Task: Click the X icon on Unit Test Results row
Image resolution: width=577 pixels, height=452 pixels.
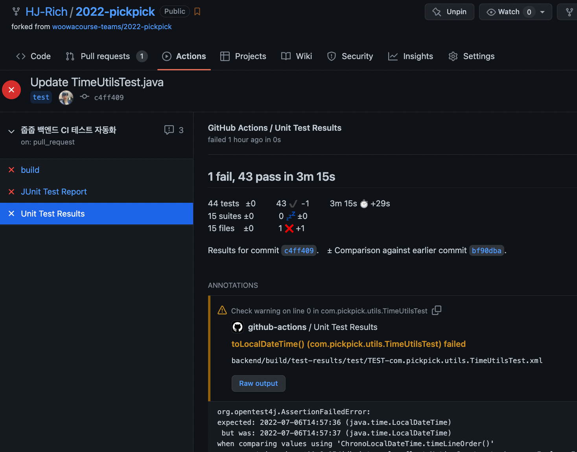Action: (x=11, y=213)
